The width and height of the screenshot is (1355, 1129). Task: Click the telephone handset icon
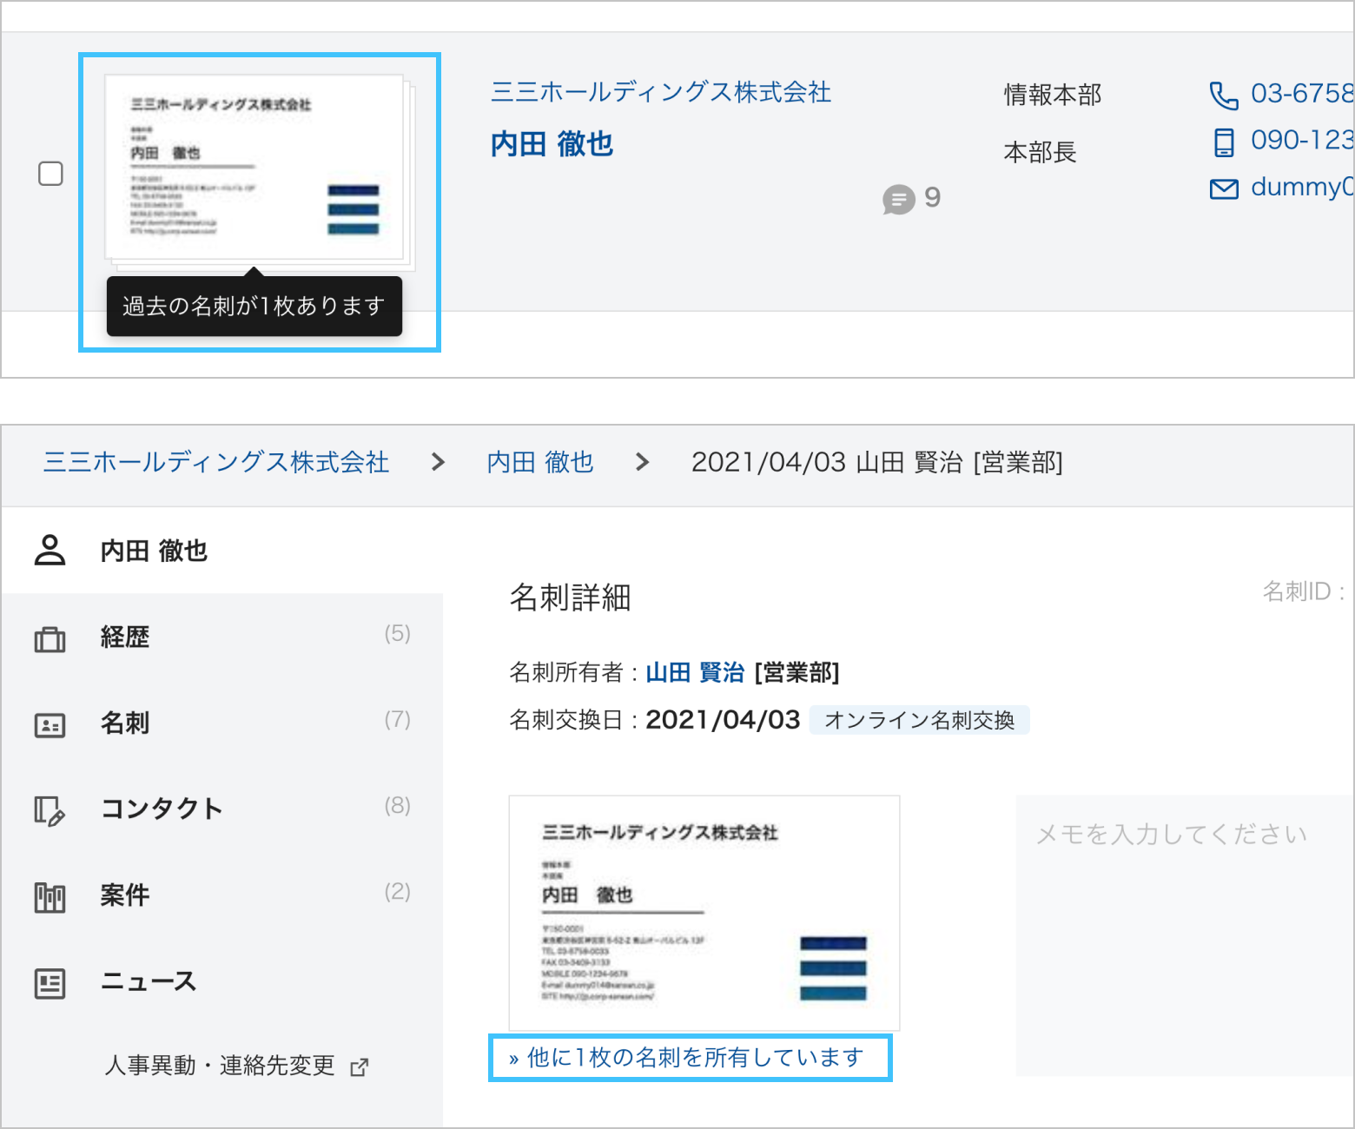pos(1224,95)
